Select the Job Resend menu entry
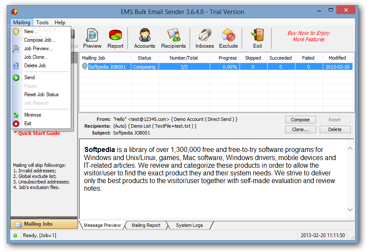 click(36, 103)
